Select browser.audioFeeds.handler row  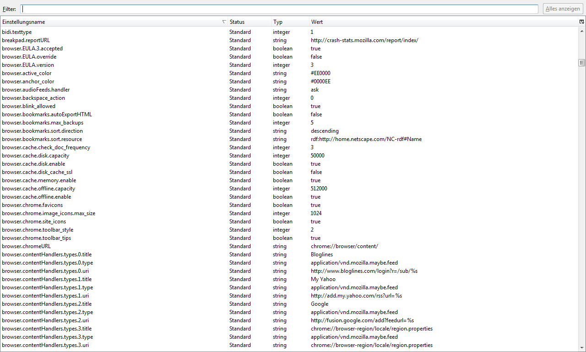tap(289, 90)
